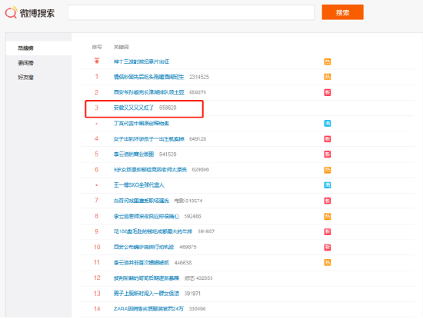Open the rank 6 9岁女孩 keyword link

tap(150, 170)
